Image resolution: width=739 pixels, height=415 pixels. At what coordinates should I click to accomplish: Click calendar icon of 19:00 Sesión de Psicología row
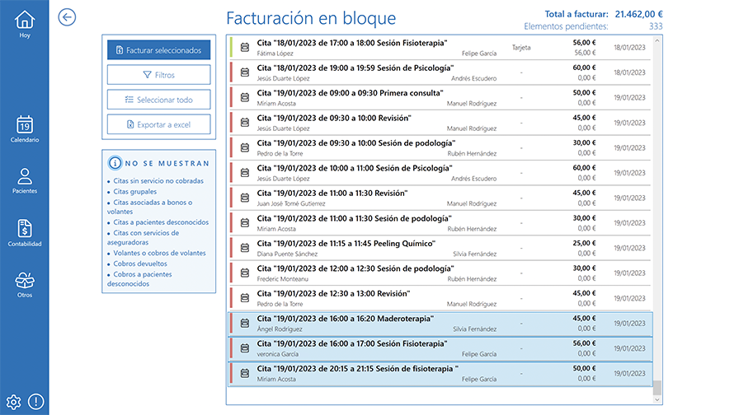[x=245, y=72]
